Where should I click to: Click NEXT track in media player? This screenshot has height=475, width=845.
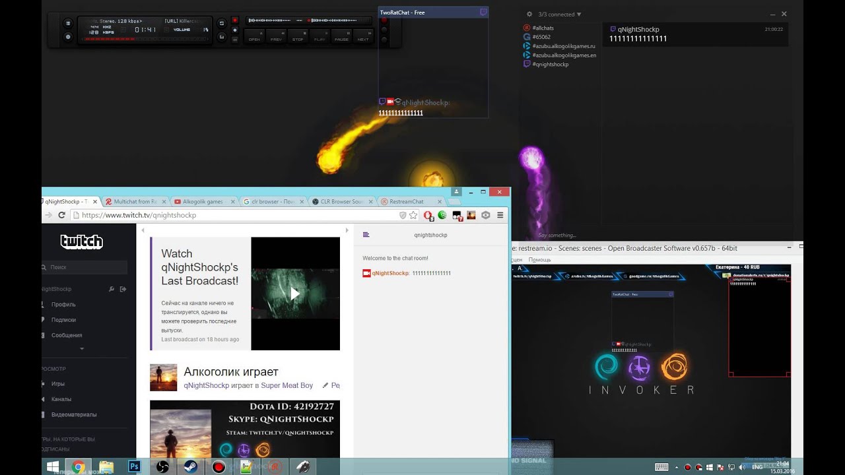tap(363, 36)
